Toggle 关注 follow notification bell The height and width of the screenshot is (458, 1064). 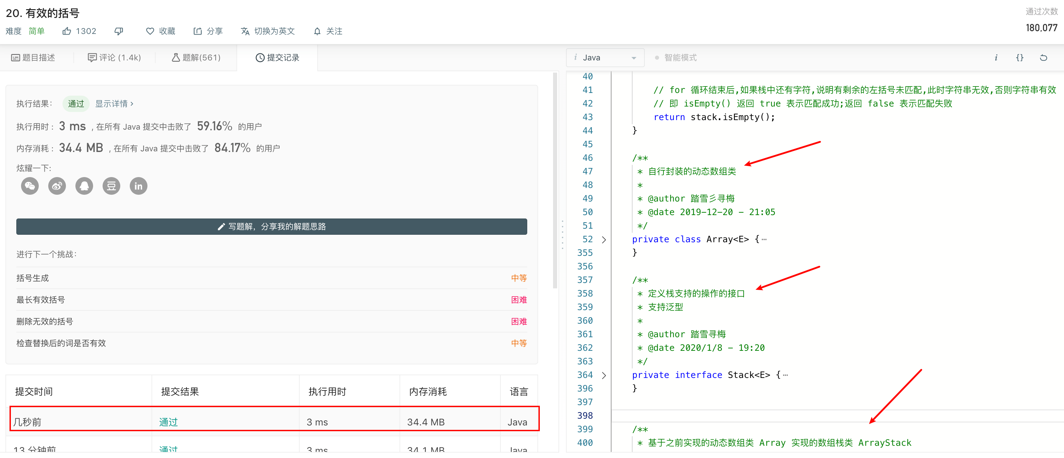point(328,31)
